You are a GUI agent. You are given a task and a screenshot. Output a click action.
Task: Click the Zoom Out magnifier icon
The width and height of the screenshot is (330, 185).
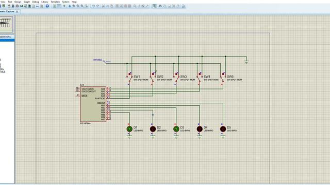click(78, 6)
